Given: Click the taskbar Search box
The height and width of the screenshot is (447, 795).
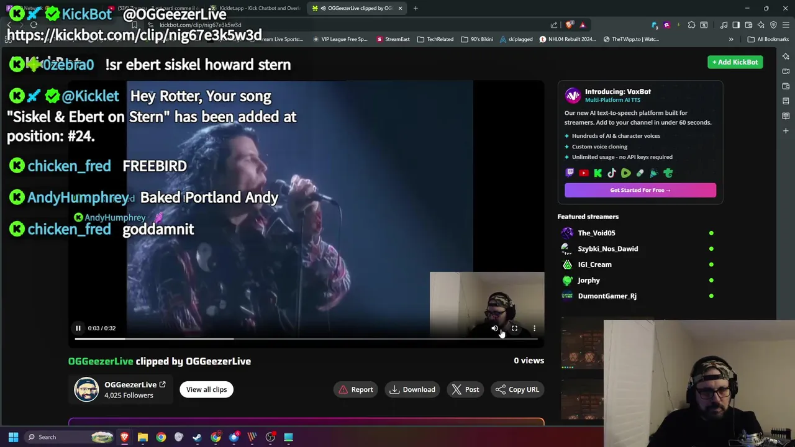Looking at the screenshot, I should click(x=69, y=437).
